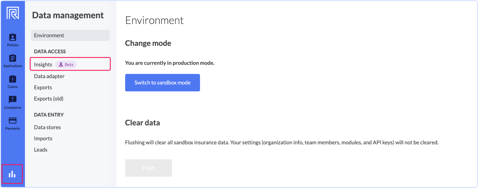Click the production mode status text
Viewport: 478px width, 188px height.
coord(170,63)
